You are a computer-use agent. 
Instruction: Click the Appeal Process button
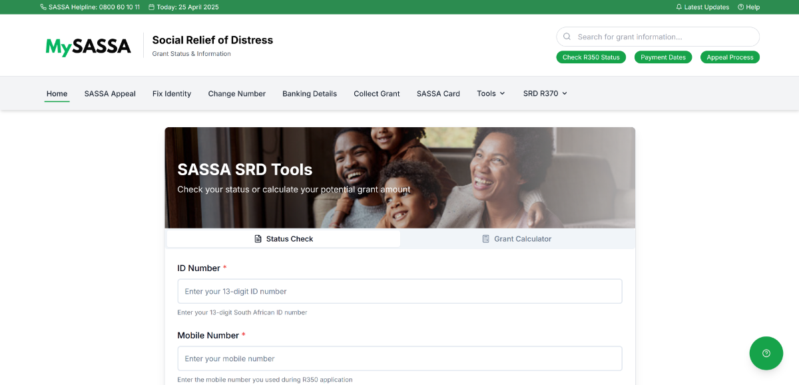tap(730, 57)
